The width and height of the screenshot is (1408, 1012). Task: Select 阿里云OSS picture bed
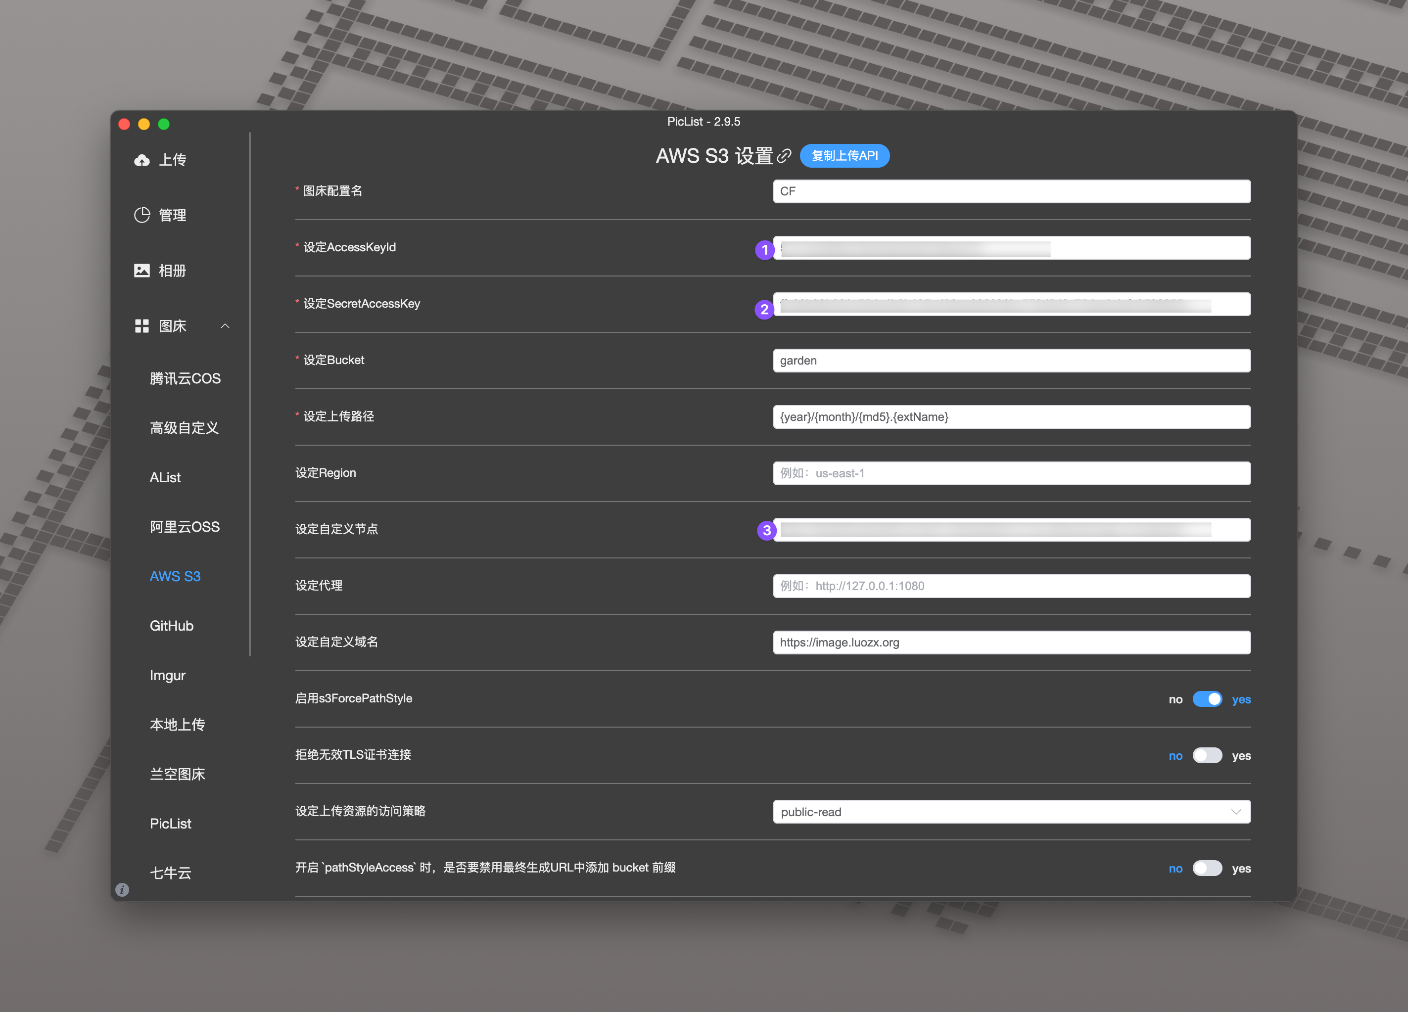[x=185, y=527]
